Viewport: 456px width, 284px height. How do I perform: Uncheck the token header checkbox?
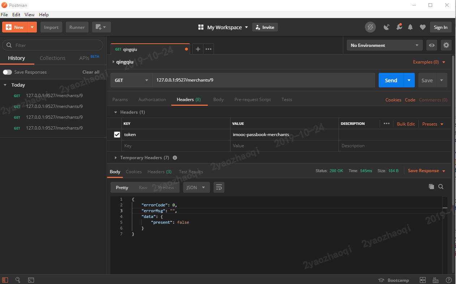point(117,135)
